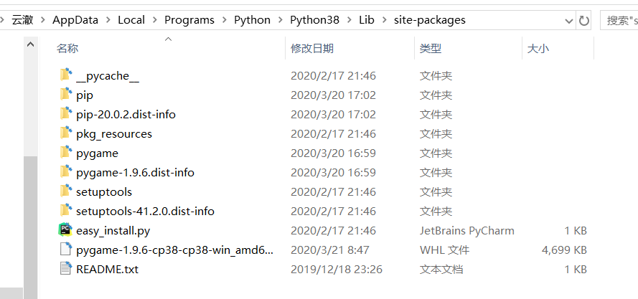
Task: Refresh the folder with the reload icon
Action: point(584,20)
